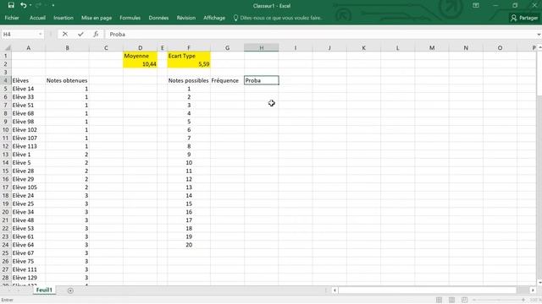Open the Fichier menu
This screenshot has height=304, width=542.
tap(12, 18)
